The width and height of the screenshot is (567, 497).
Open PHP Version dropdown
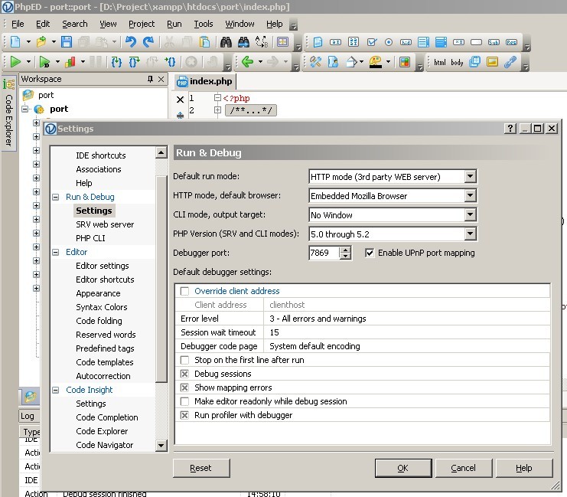[470, 234]
